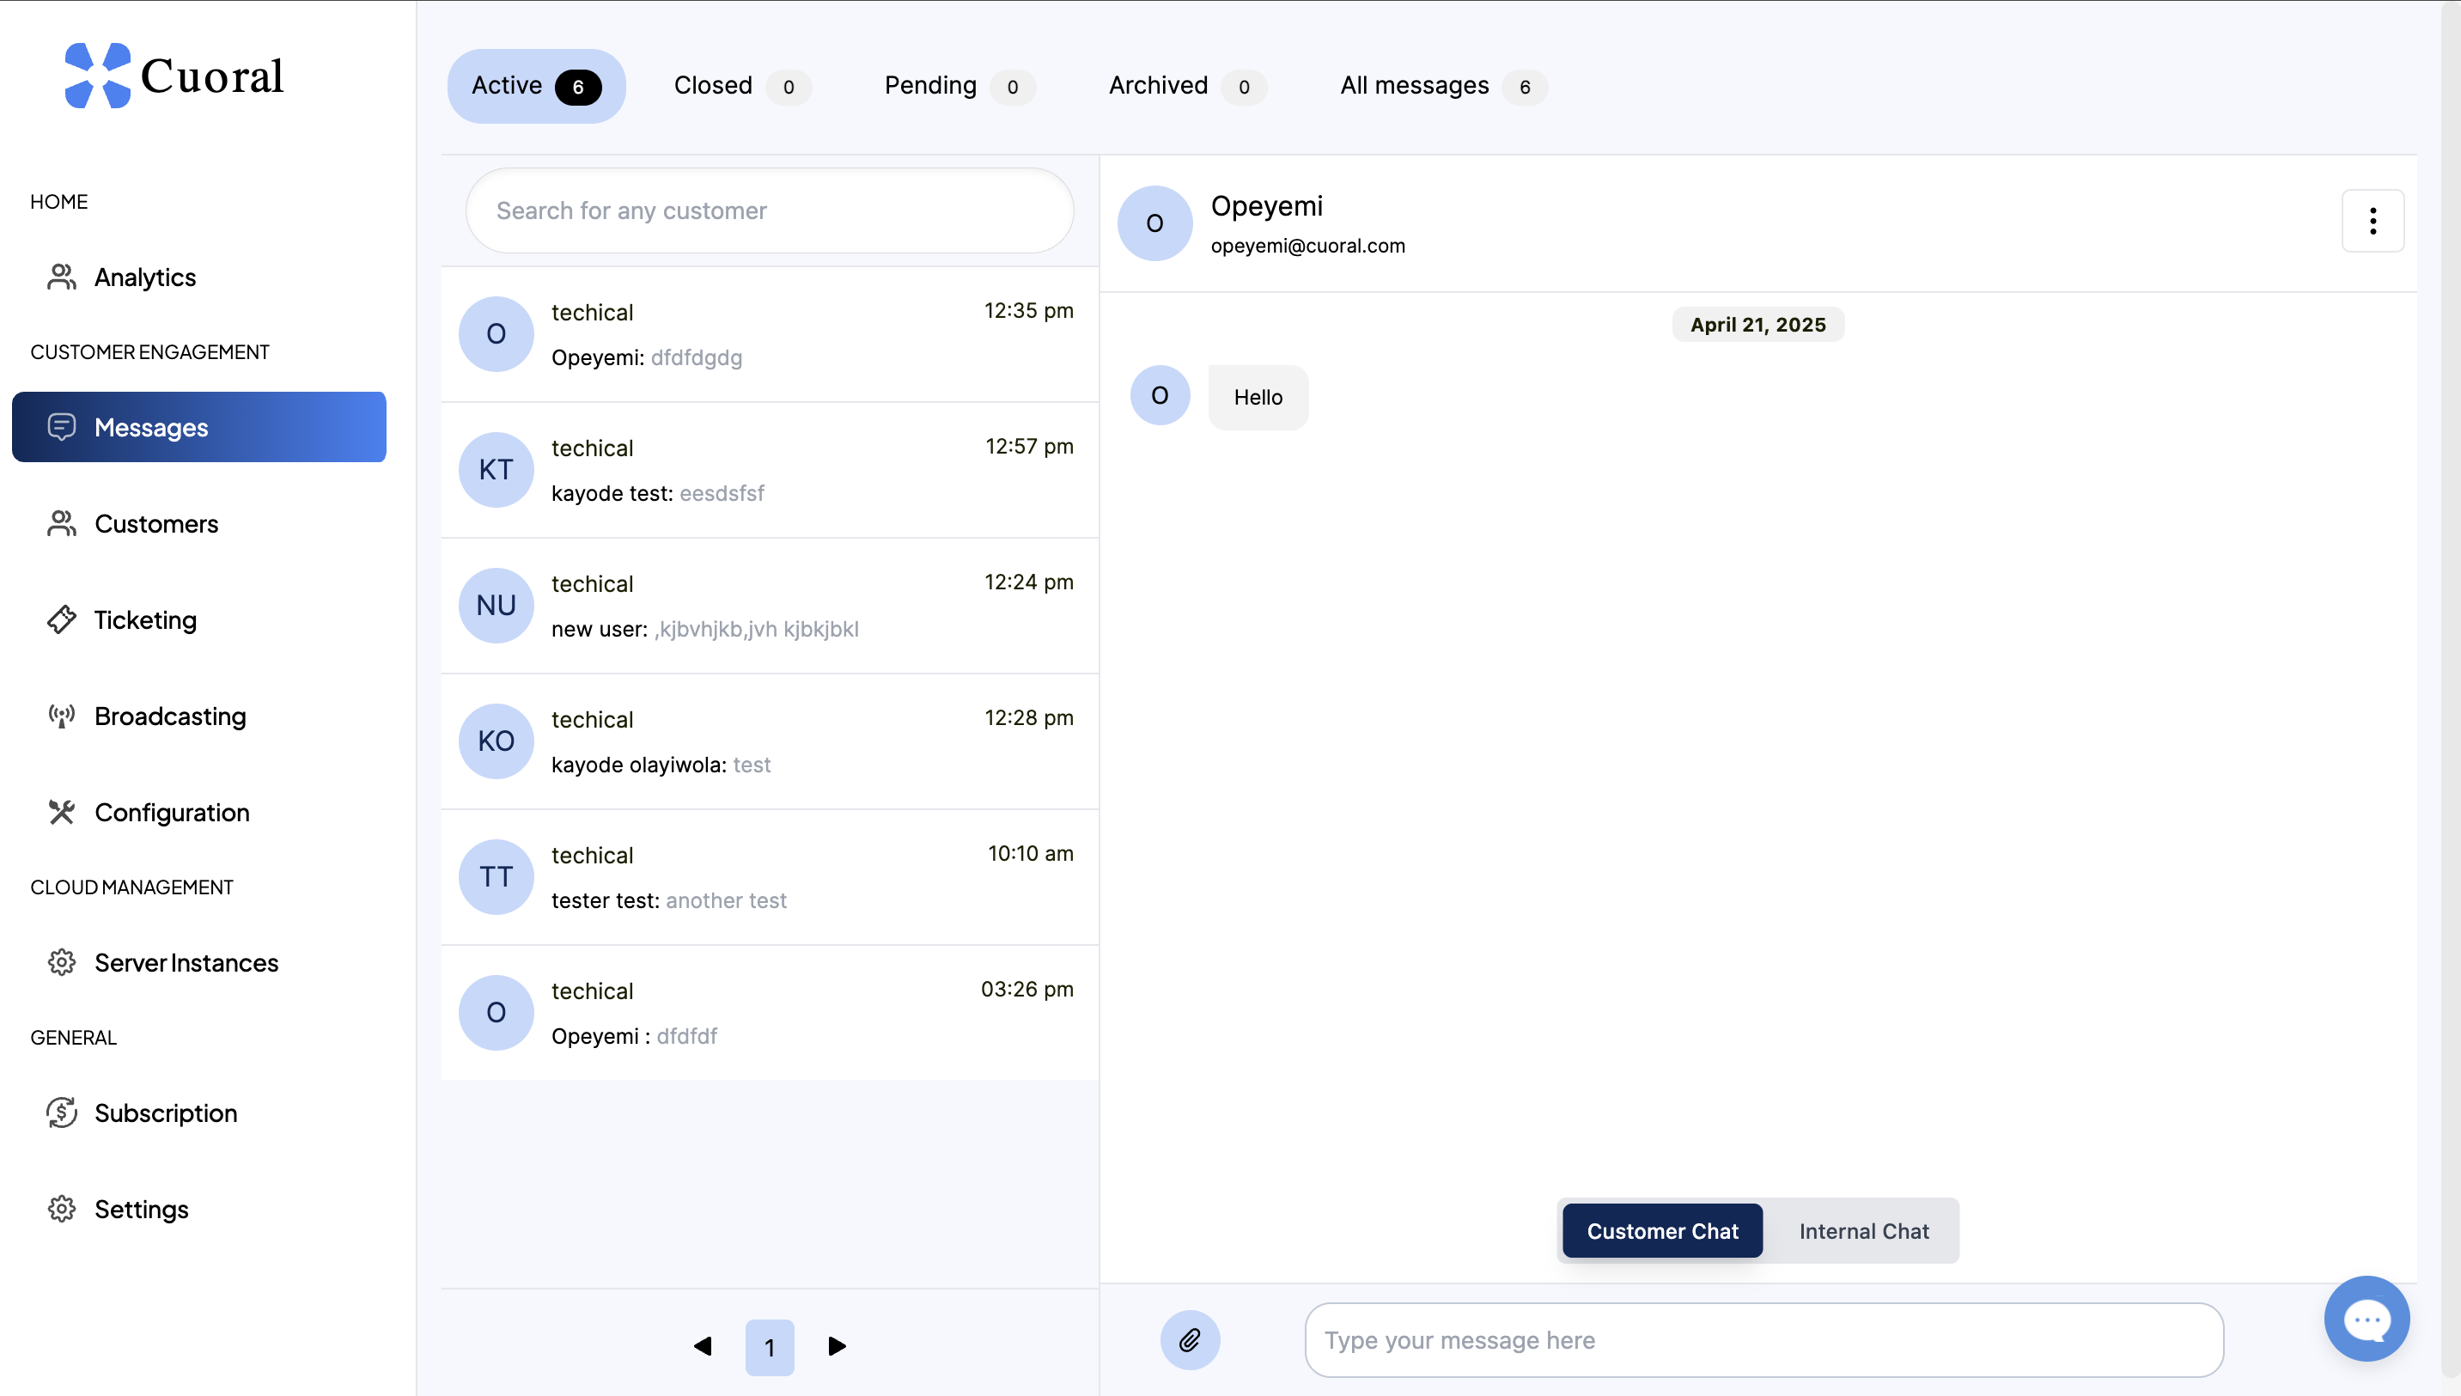2461x1396 pixels.
Task: Select page 1 button in pagination
Action: 769,1347
